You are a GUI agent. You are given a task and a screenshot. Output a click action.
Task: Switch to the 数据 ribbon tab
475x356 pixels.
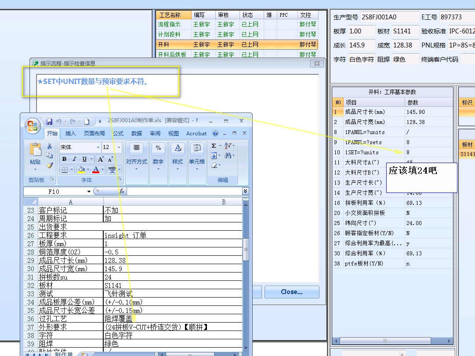tap(137, 133)
